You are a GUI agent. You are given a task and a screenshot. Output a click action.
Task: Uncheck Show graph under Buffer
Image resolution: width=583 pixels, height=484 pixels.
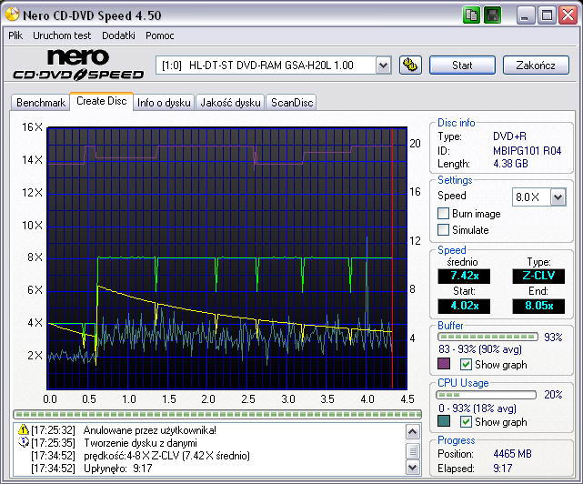pyautogui.click(x=467, y=364)
